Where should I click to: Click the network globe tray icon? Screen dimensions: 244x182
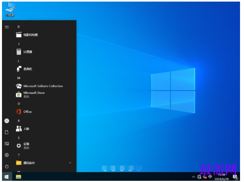click(199, 177)
